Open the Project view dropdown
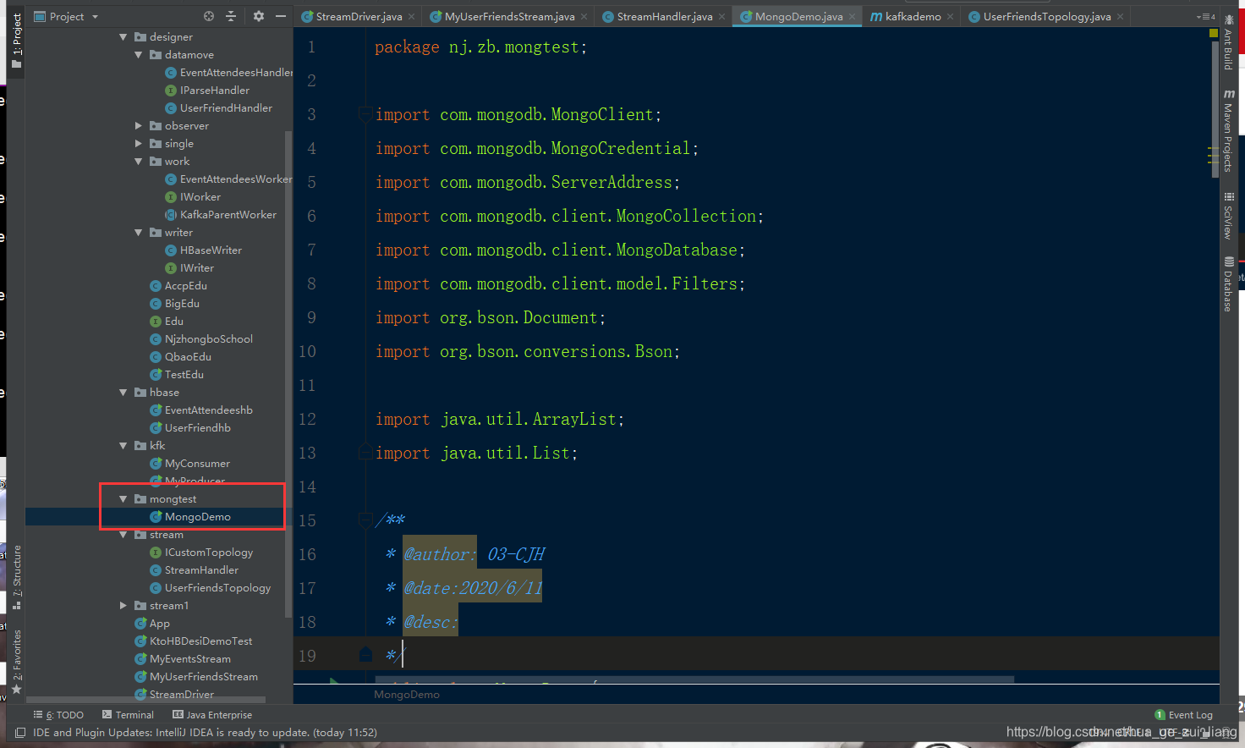1245x748 pixels. (x=67, y=16)
